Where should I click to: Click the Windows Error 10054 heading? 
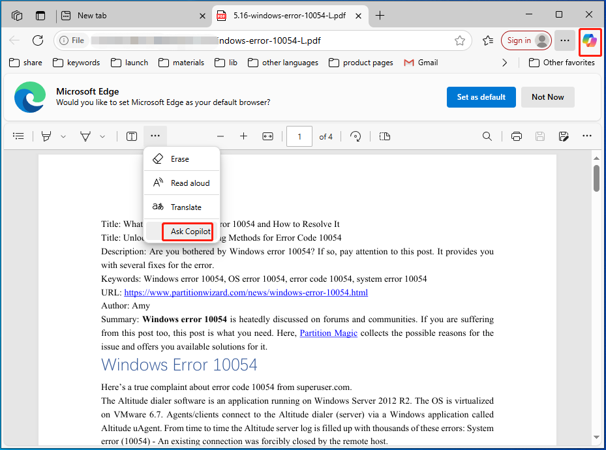[x=179, y=365]
